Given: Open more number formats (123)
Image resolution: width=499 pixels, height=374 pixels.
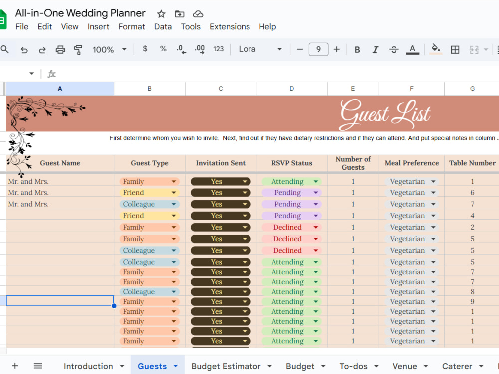Looking at the screenshot, I should pos(219,49).
